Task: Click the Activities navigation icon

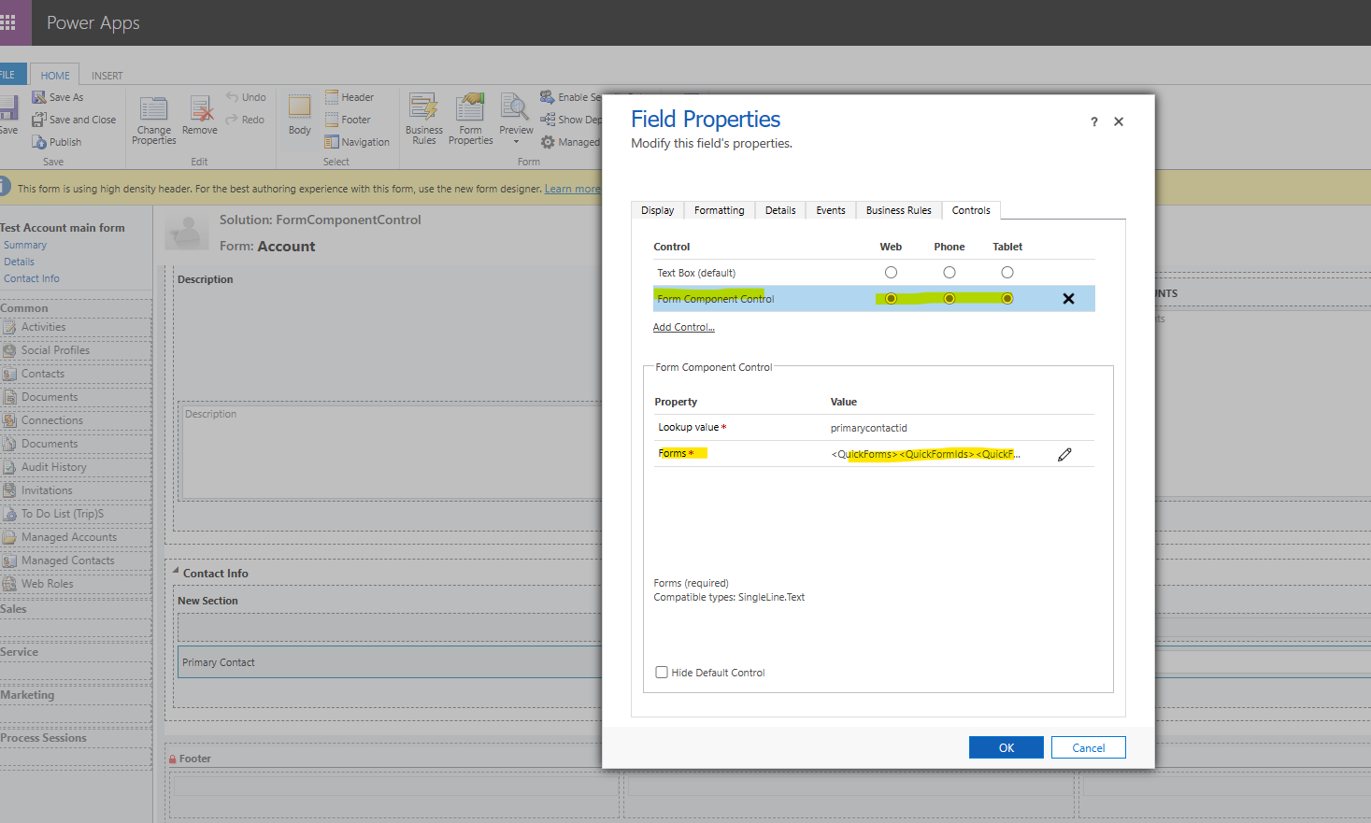Action: [9, 327]
